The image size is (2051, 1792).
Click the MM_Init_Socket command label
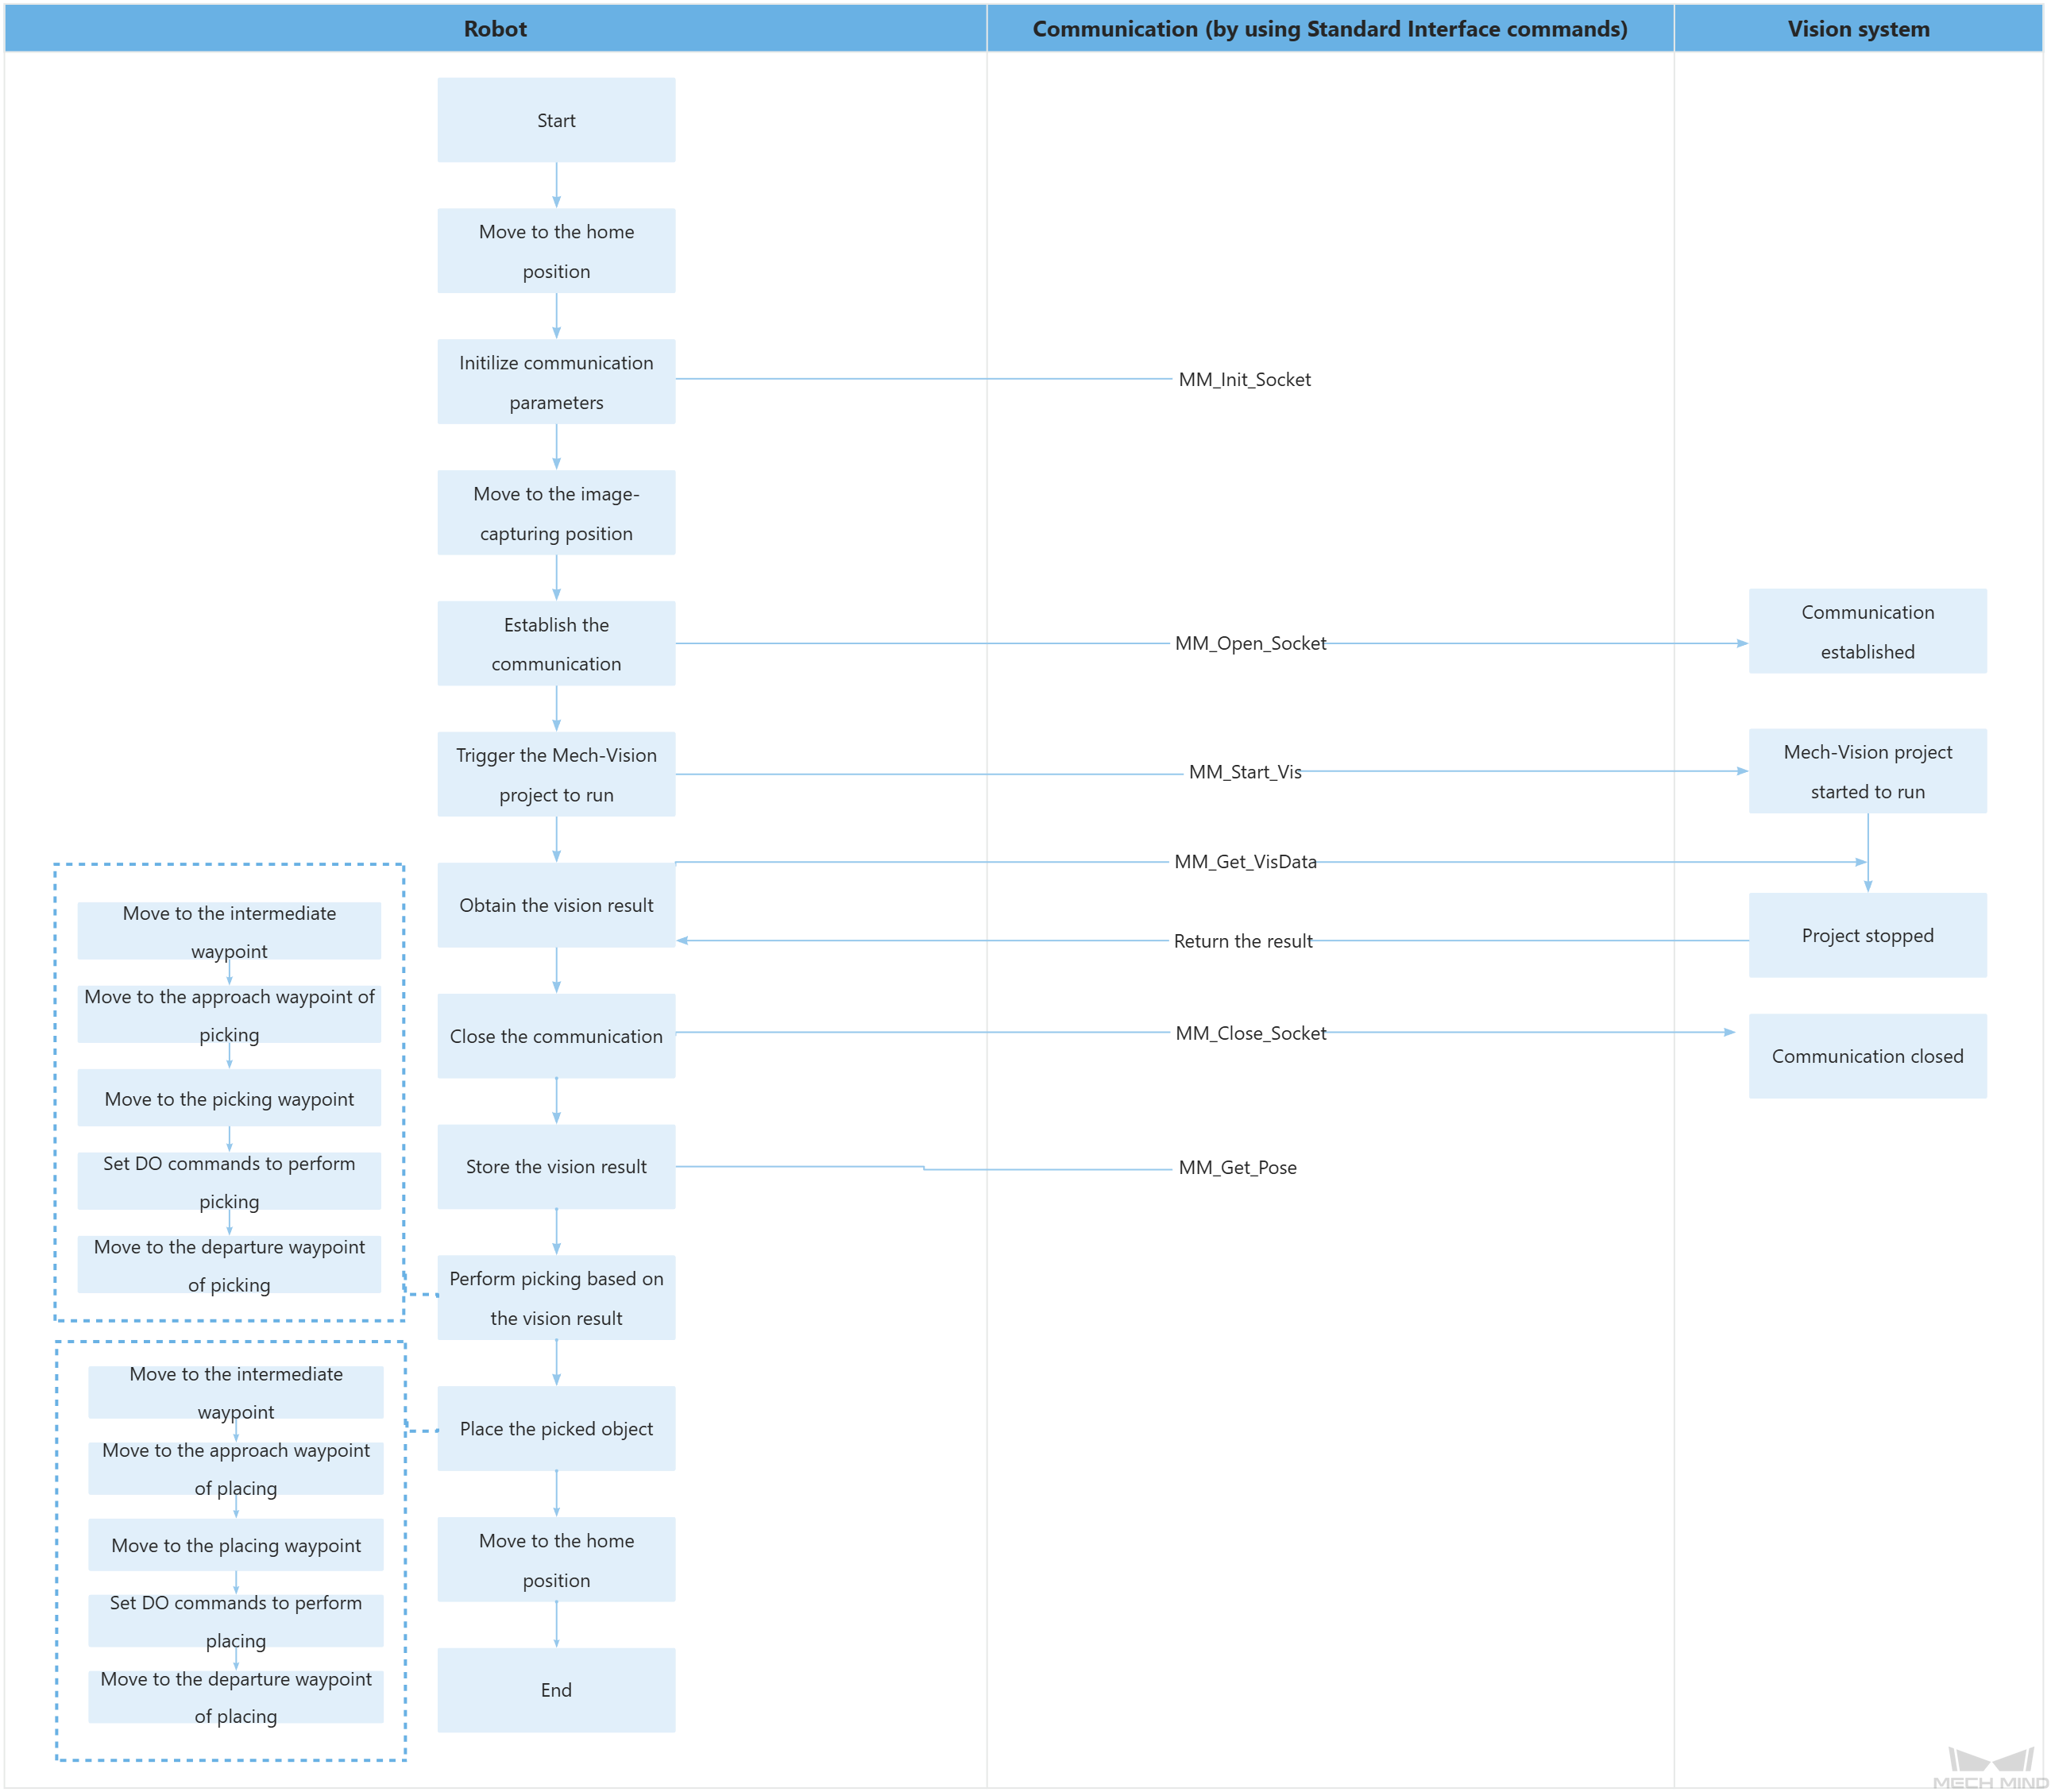1244,379
